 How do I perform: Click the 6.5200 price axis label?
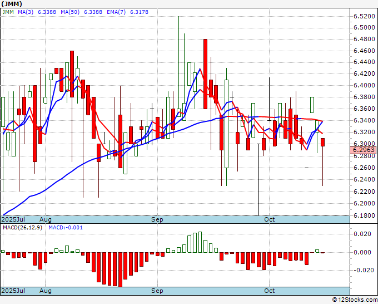click(364, 16)
